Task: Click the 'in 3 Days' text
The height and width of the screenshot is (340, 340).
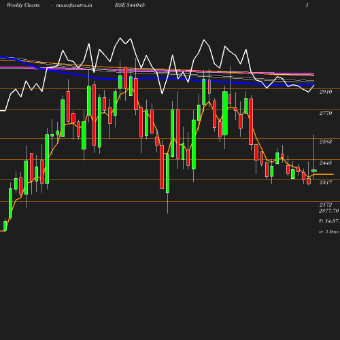Action: click(x=328, y=232)
